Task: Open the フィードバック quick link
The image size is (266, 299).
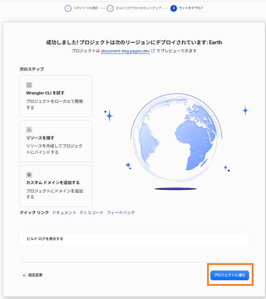Action: coord(121,212)
